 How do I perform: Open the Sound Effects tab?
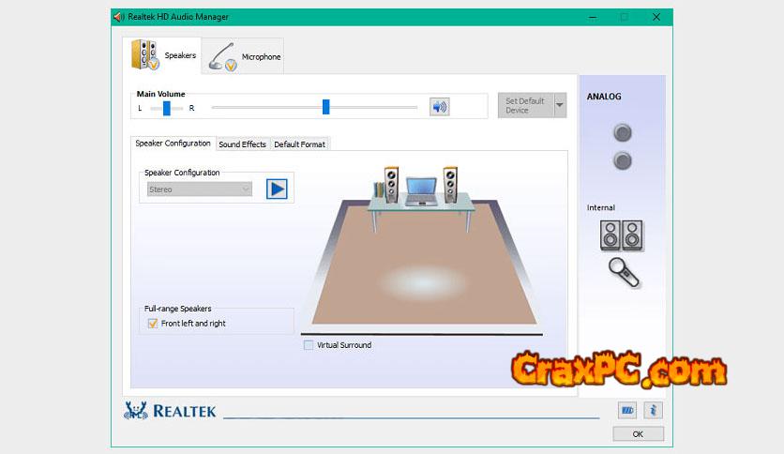pyautogui.click(x=243, y=144)
